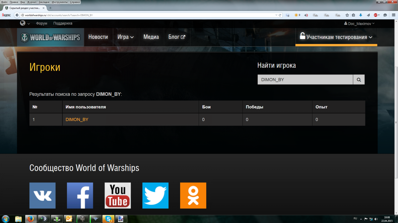Open the Новости section

(98, 37)
